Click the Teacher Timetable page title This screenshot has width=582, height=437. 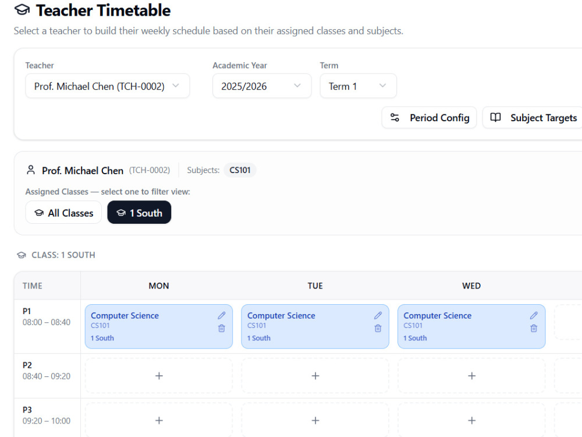[103, 10]
